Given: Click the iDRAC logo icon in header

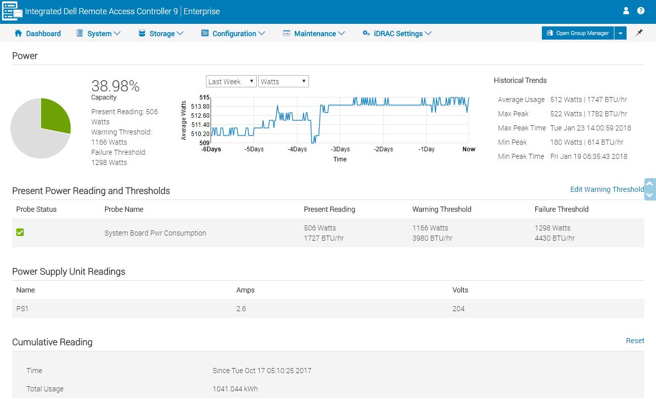Looking at the screenshot, I should [12, 11].
